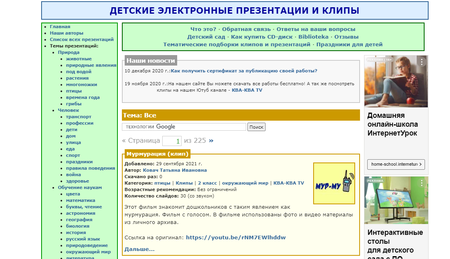The image size is (450, 259).
Task: Select профессии category
Action: (x=80, y=123)
